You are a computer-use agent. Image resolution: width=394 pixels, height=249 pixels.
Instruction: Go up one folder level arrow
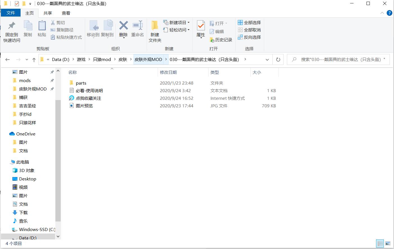point(34,60)
